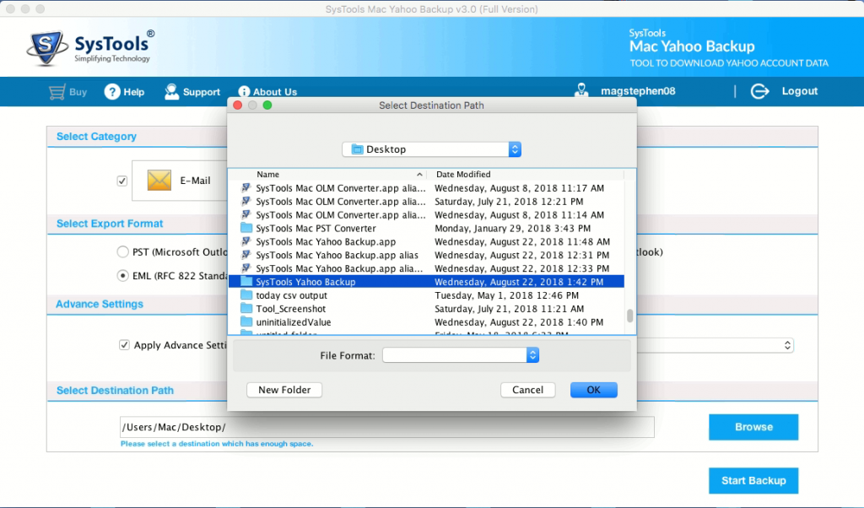Select the row dated August 8, 2018 11:14 AM
Viewport: 864px width, 508px height.
tap(426, 215)
